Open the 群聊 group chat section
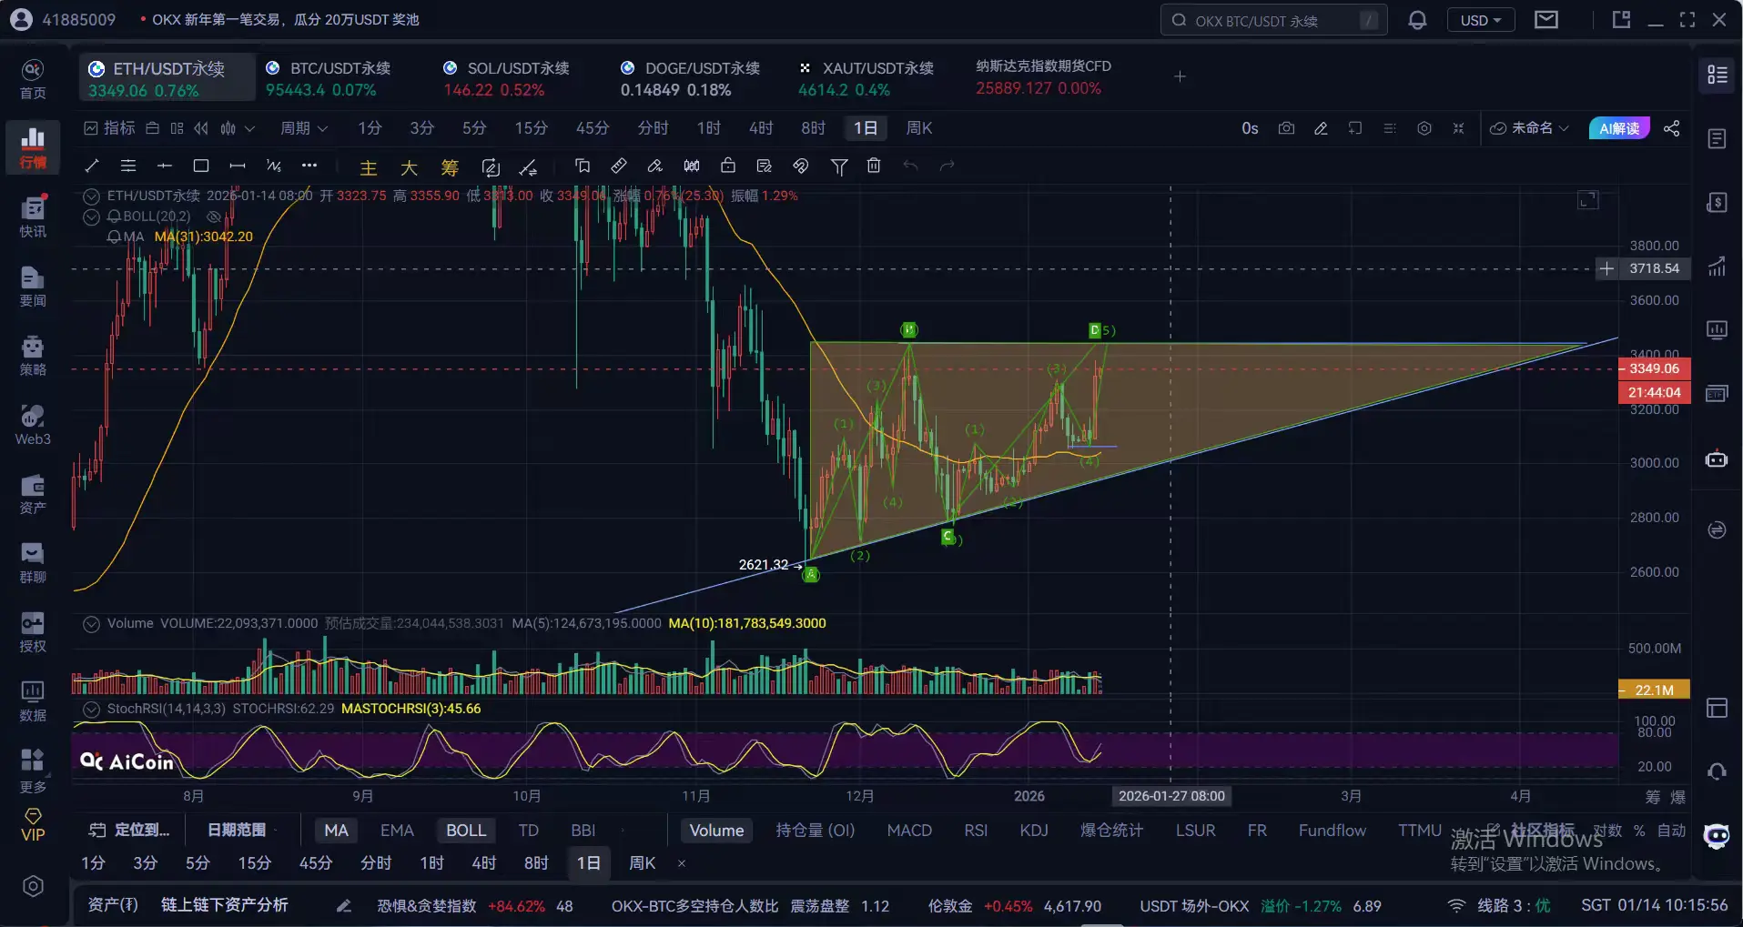Screen dimensions: 1743x927 (33, 562)
